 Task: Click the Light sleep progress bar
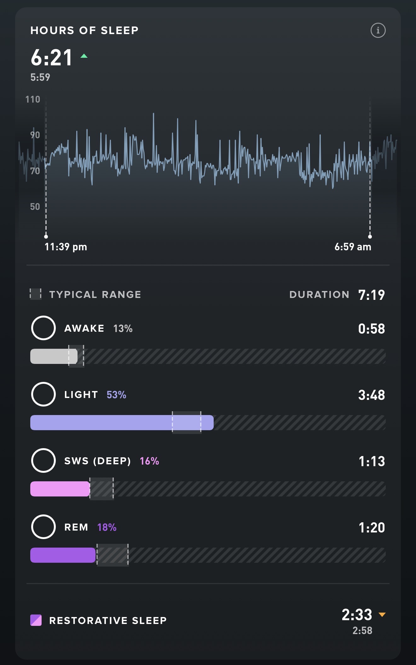pos(122,423)
